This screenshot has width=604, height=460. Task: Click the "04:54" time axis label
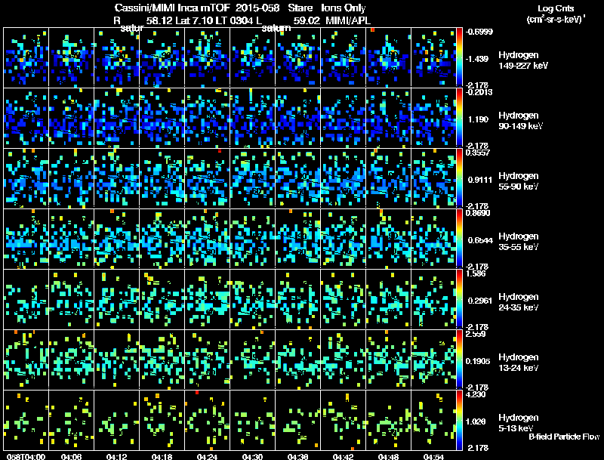(x=433, y=456)
